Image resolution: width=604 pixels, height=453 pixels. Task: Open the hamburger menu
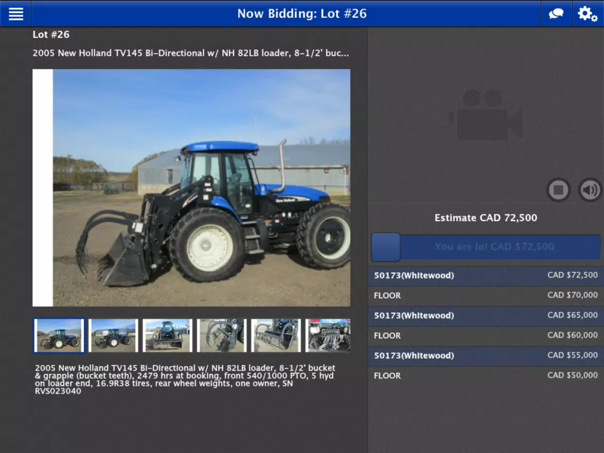(16, 13)
